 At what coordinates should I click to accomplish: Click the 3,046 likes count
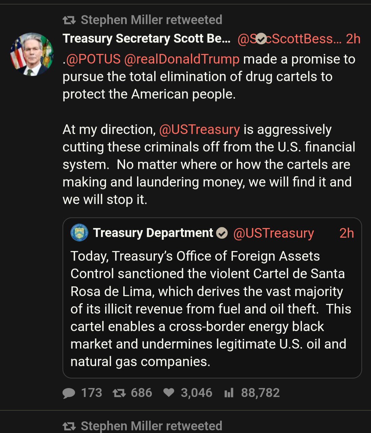pyautogui.click(x=196, y=393)
